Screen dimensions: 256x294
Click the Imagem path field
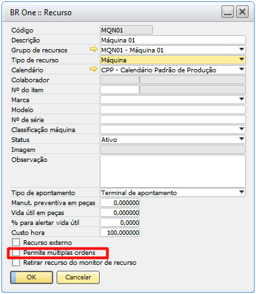click(x=173, y=149)
